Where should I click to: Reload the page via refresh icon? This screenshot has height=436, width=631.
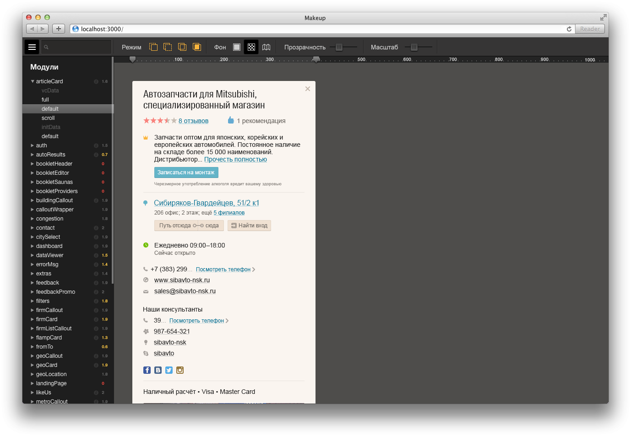pyautogui.click(x=569, y=29)
